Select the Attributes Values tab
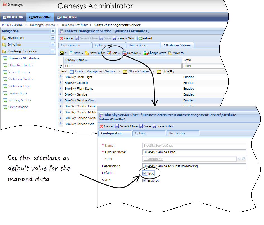This screenshot has height=225, width=264. point(177,45)
